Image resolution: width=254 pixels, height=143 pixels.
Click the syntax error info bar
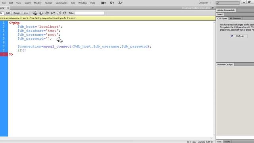[108, 18]
